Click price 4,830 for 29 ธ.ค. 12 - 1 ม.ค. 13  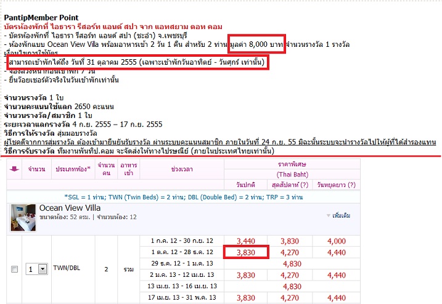click(292, 264)
